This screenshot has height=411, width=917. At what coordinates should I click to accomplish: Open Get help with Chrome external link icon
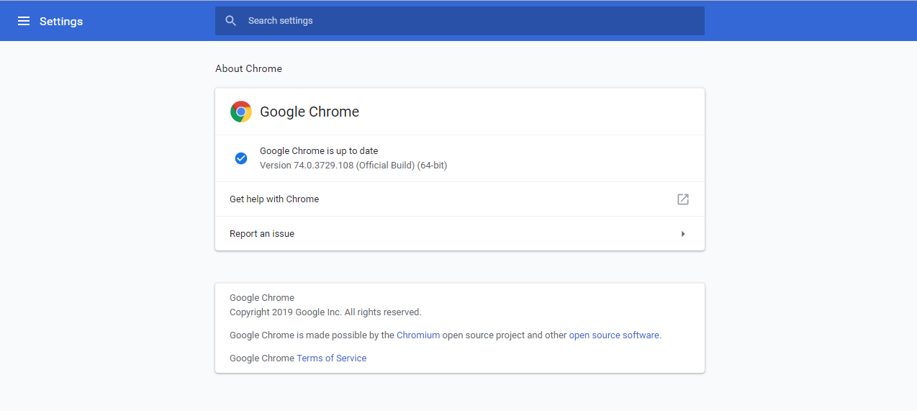[683, 199]
